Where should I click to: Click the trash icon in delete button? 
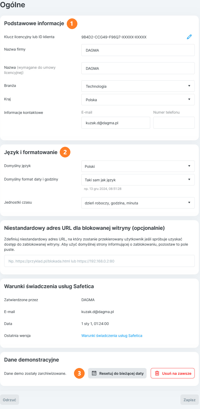tap(157, 373)
